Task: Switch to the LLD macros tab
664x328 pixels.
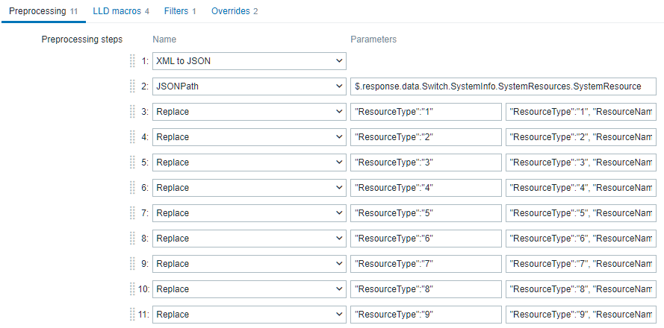Action: [120, 11]
